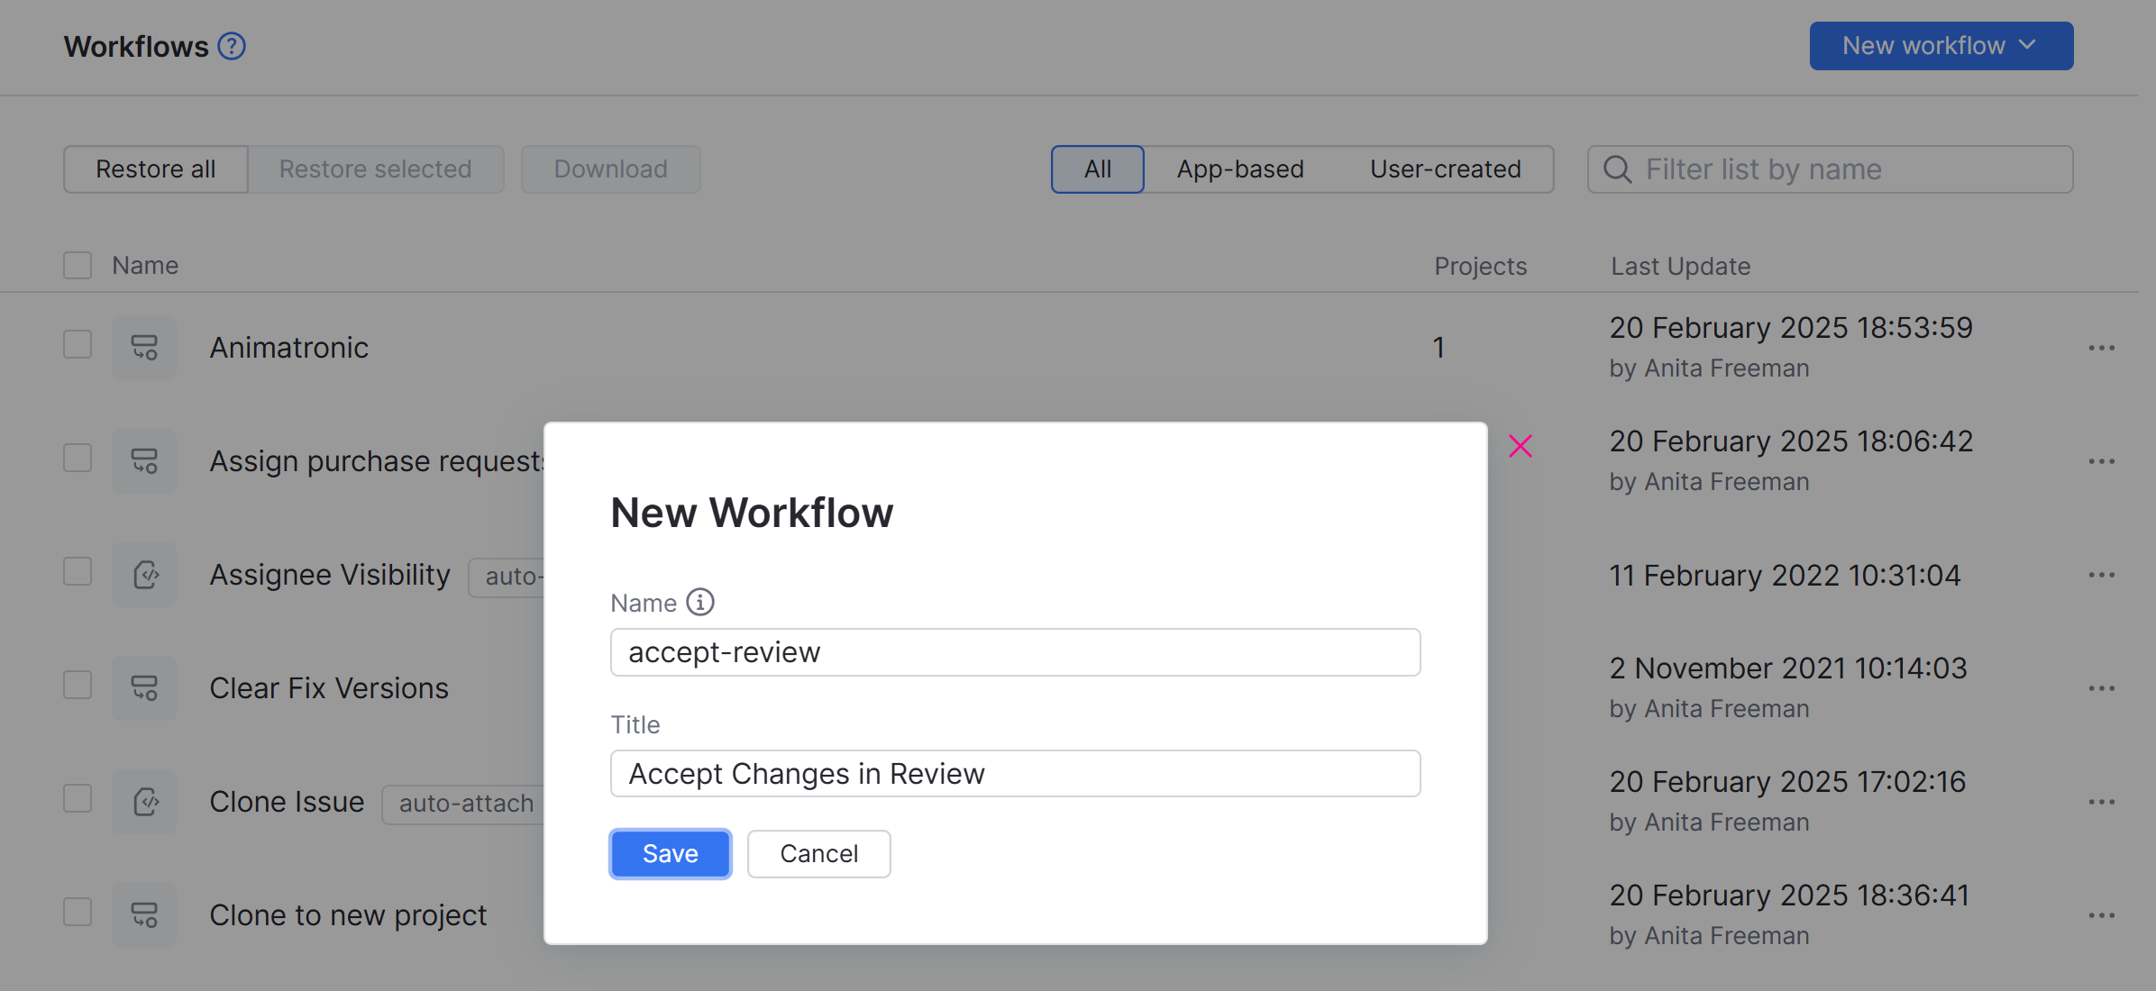
Task: Click the Clone to new project icon
Action: (144, 915)
